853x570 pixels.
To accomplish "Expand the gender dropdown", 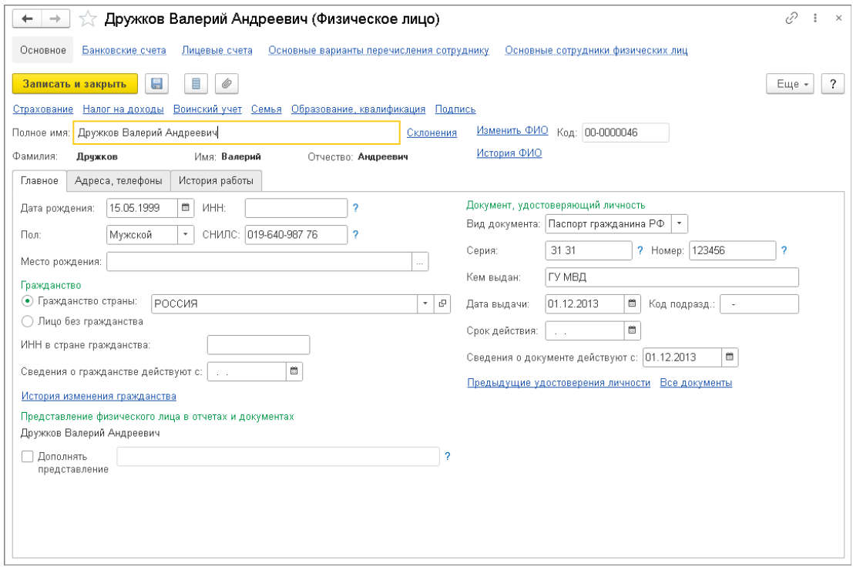I will pos(186,235).
